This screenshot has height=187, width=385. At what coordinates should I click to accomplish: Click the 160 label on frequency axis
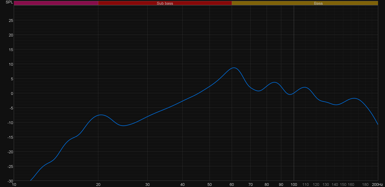coord(351,185)
